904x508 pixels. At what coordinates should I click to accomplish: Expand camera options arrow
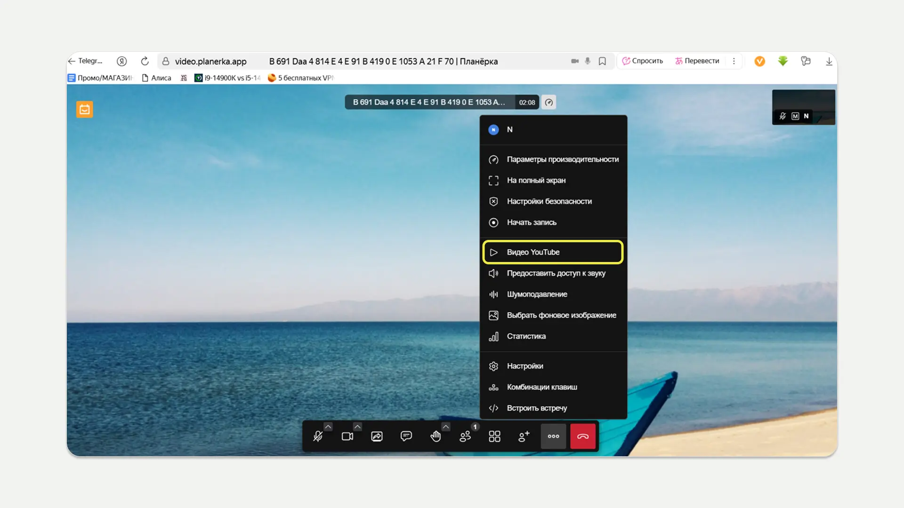point(357,427)
